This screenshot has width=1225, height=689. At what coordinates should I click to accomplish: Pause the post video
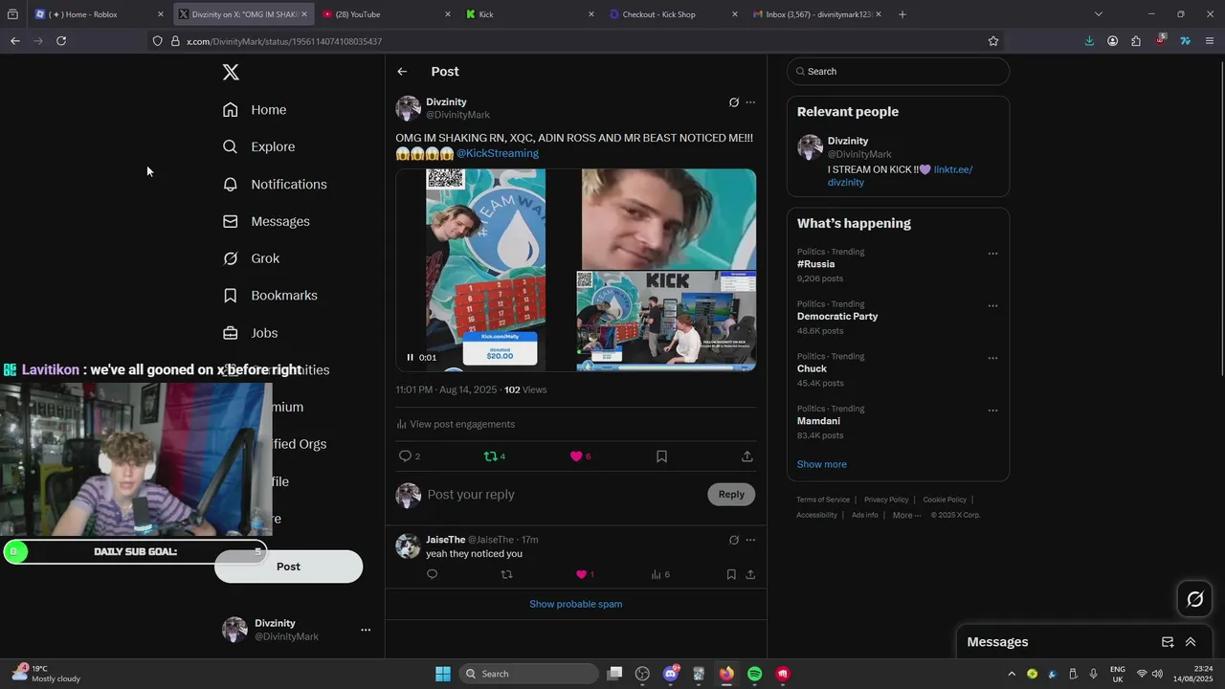(x=410, y=358)
